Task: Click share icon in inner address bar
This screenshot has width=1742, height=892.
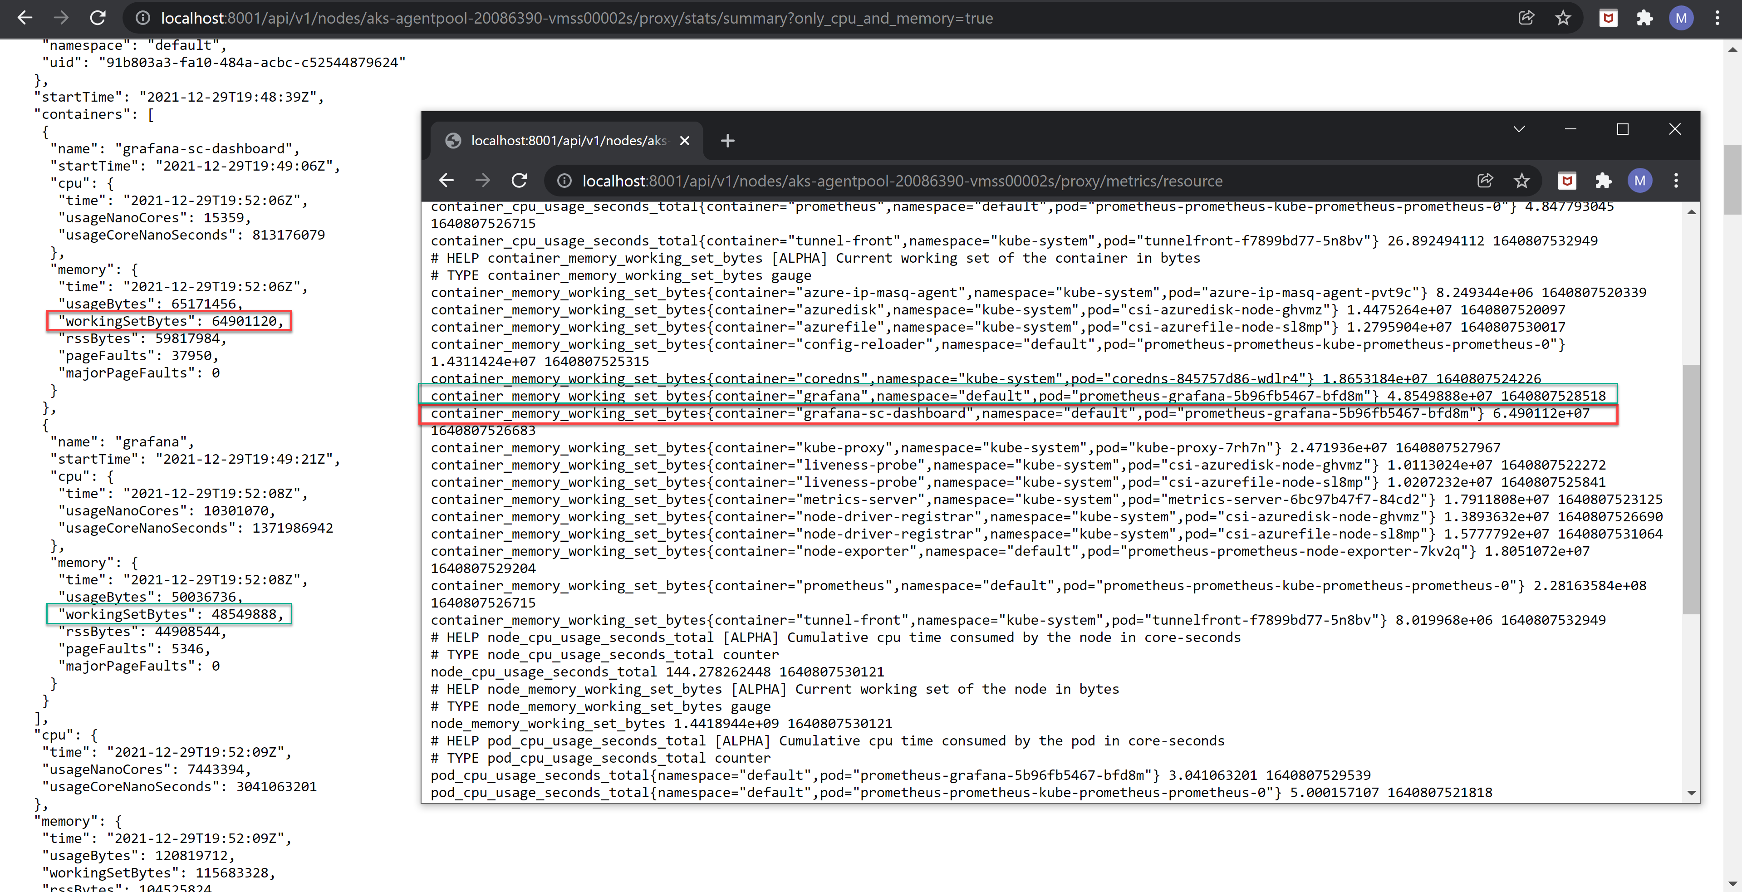Action: click(x=1485, y=181)
